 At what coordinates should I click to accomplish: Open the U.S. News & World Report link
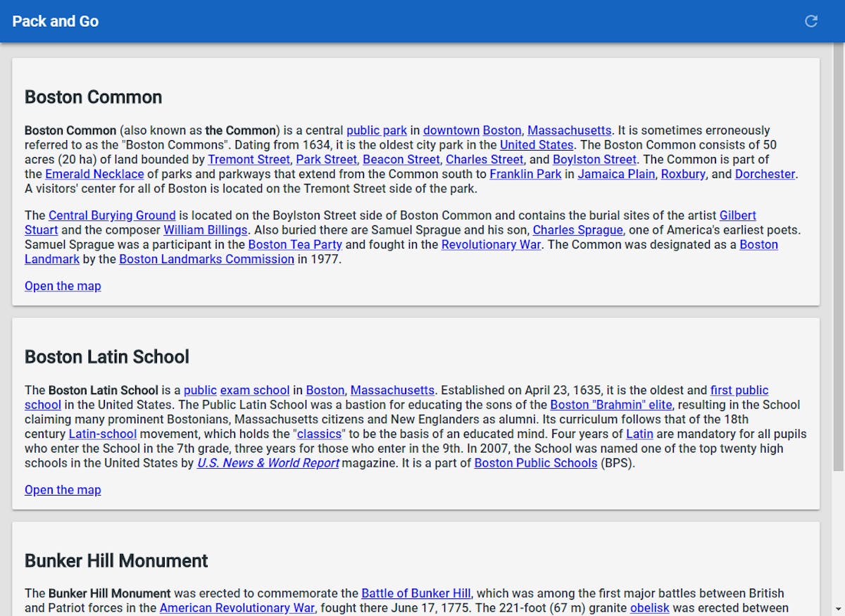pyautogui.click(x=268, y=463)
